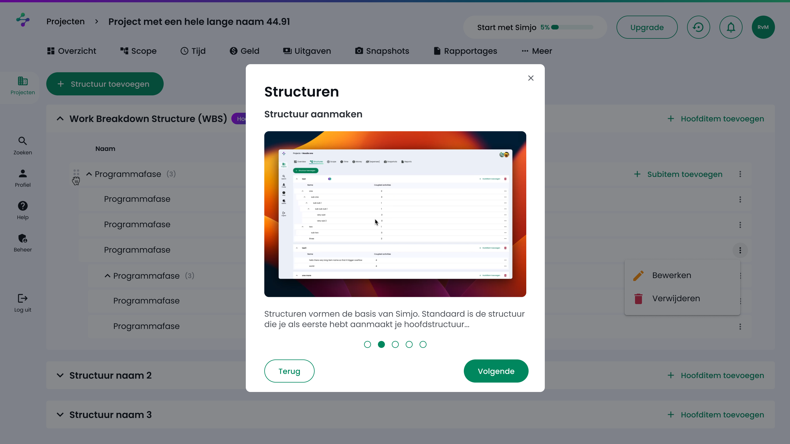Collapse the nested Programmafase (3) group

[x=107, y=276]
